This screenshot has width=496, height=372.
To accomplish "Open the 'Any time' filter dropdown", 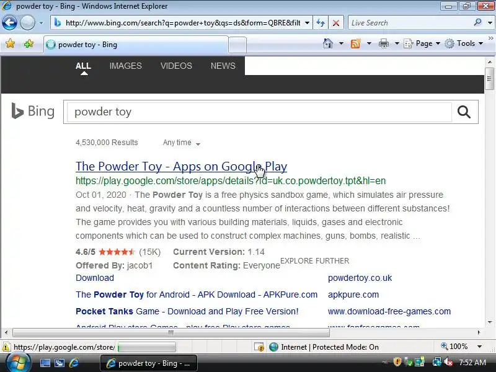I will 182,143.
